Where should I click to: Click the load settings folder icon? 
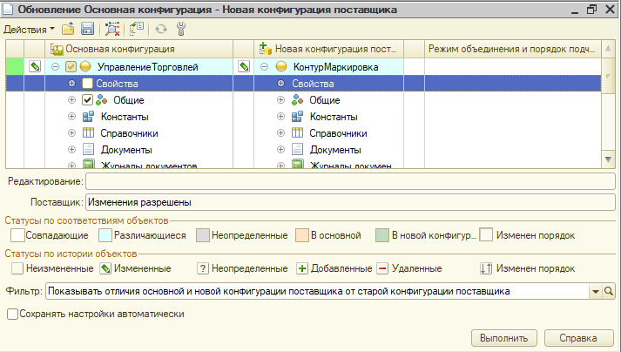pos(68,29)
